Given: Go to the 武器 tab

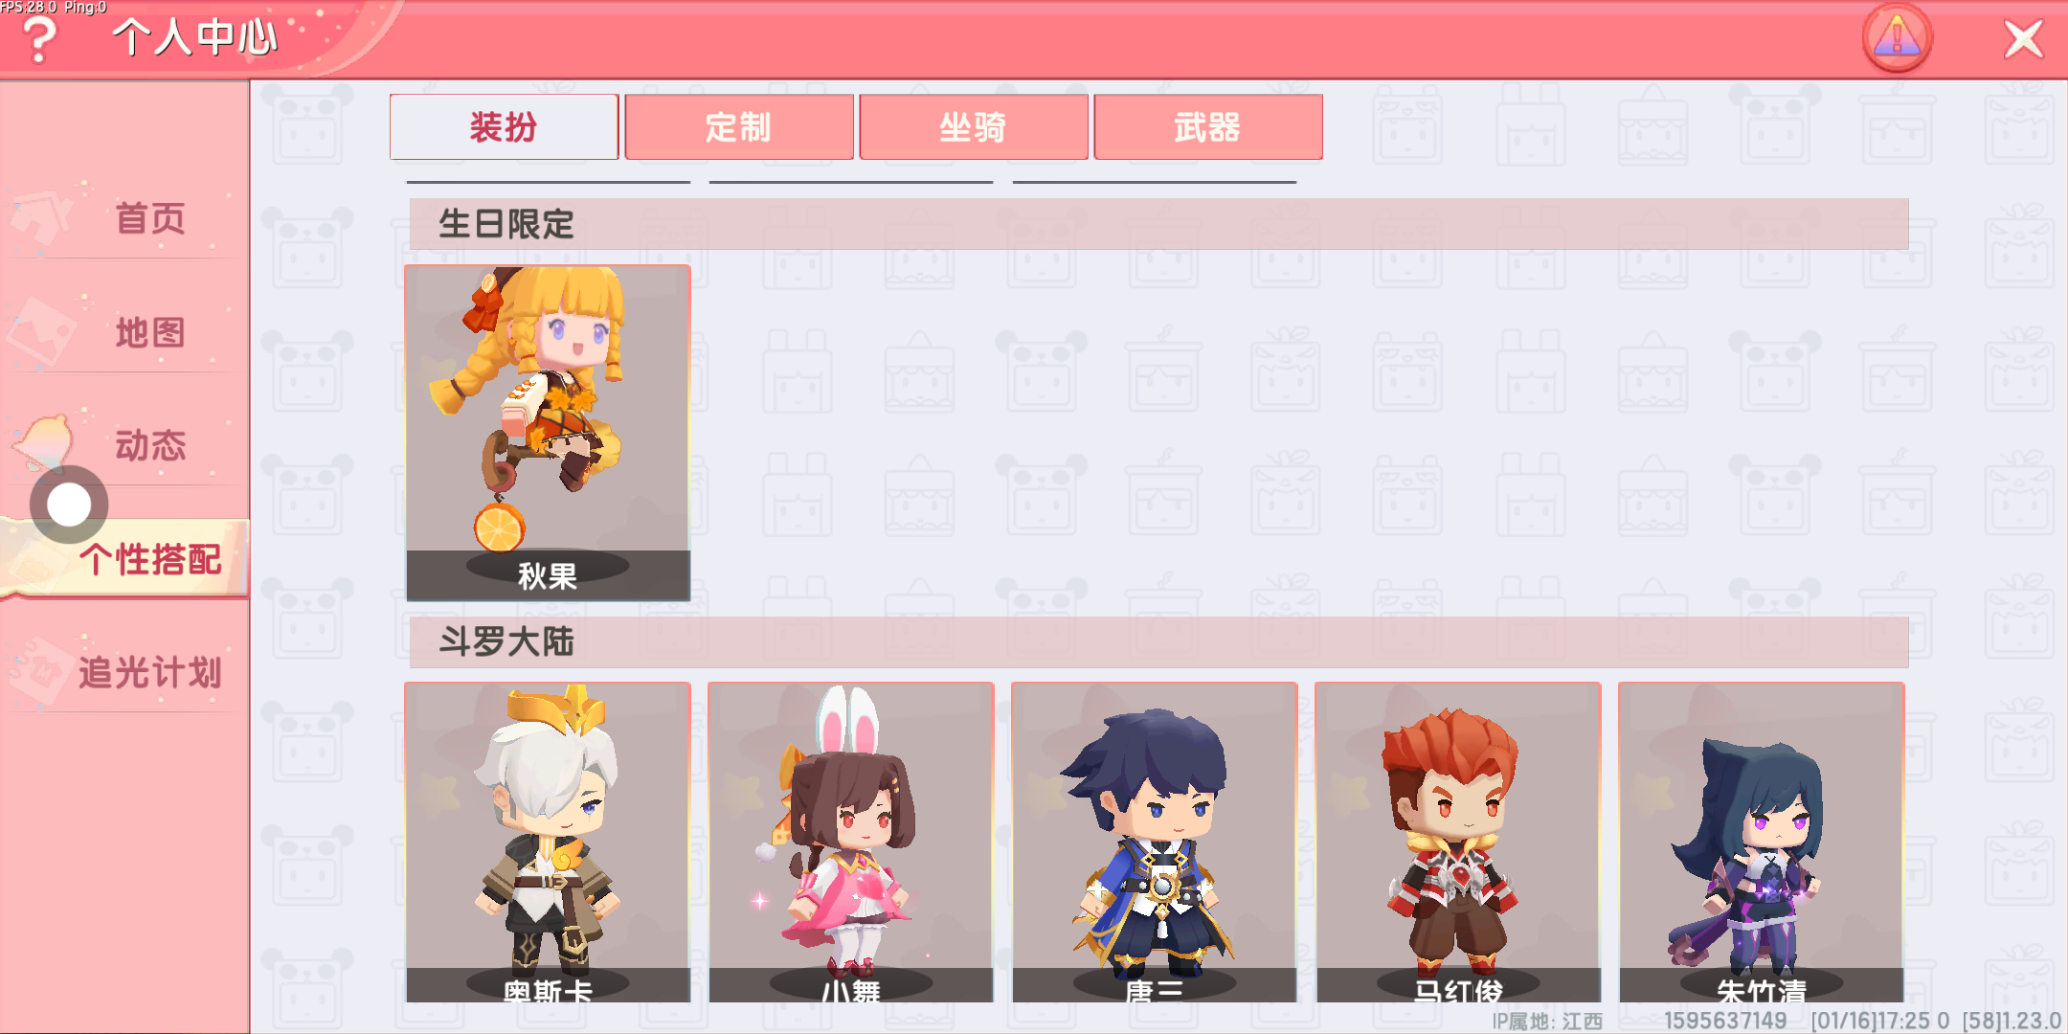Looking at the screenshot, I should [1207, 126].
